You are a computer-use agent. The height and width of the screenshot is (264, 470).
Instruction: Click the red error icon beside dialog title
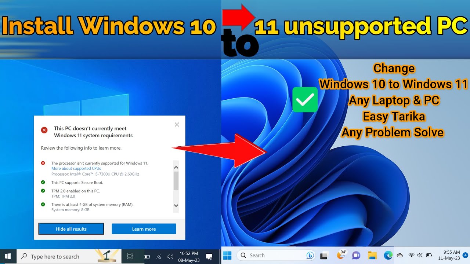[44, 130]
